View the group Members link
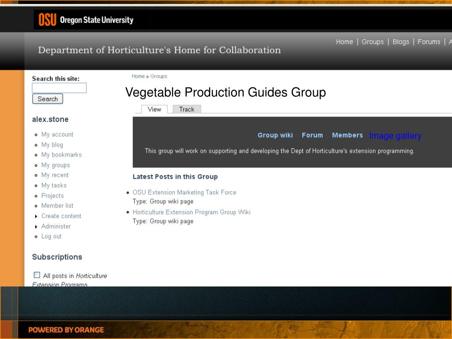The height and width of the screenshot is (339, 452). pos(347,135)
